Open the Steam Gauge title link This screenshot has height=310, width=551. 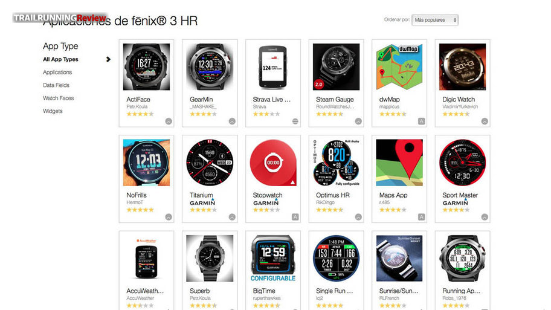[x=335, y=100]
